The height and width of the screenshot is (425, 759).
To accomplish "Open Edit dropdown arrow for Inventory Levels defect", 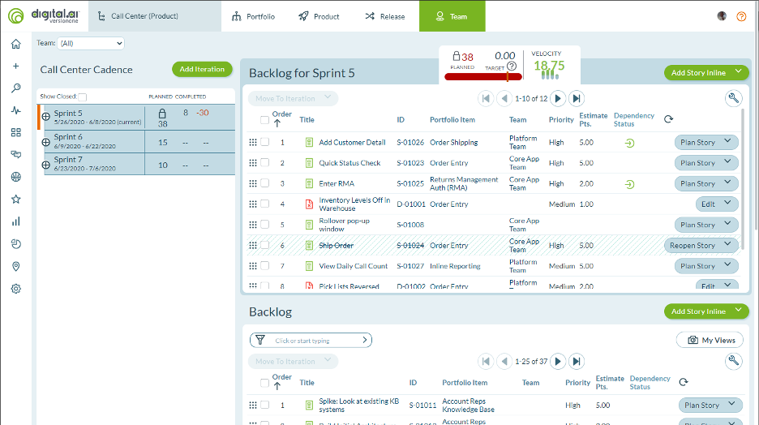I will [727, 204].
